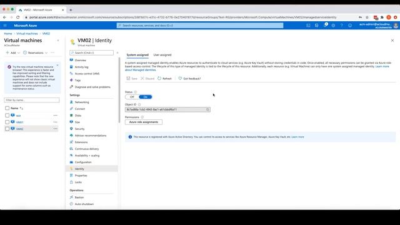This screenshot has width=400, height=225.
Task: Collapse the Virtual machines panel
Action: click(58, 41)
